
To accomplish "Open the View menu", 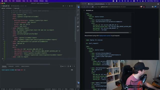I will pyautogui.click(x=24, y=1).
